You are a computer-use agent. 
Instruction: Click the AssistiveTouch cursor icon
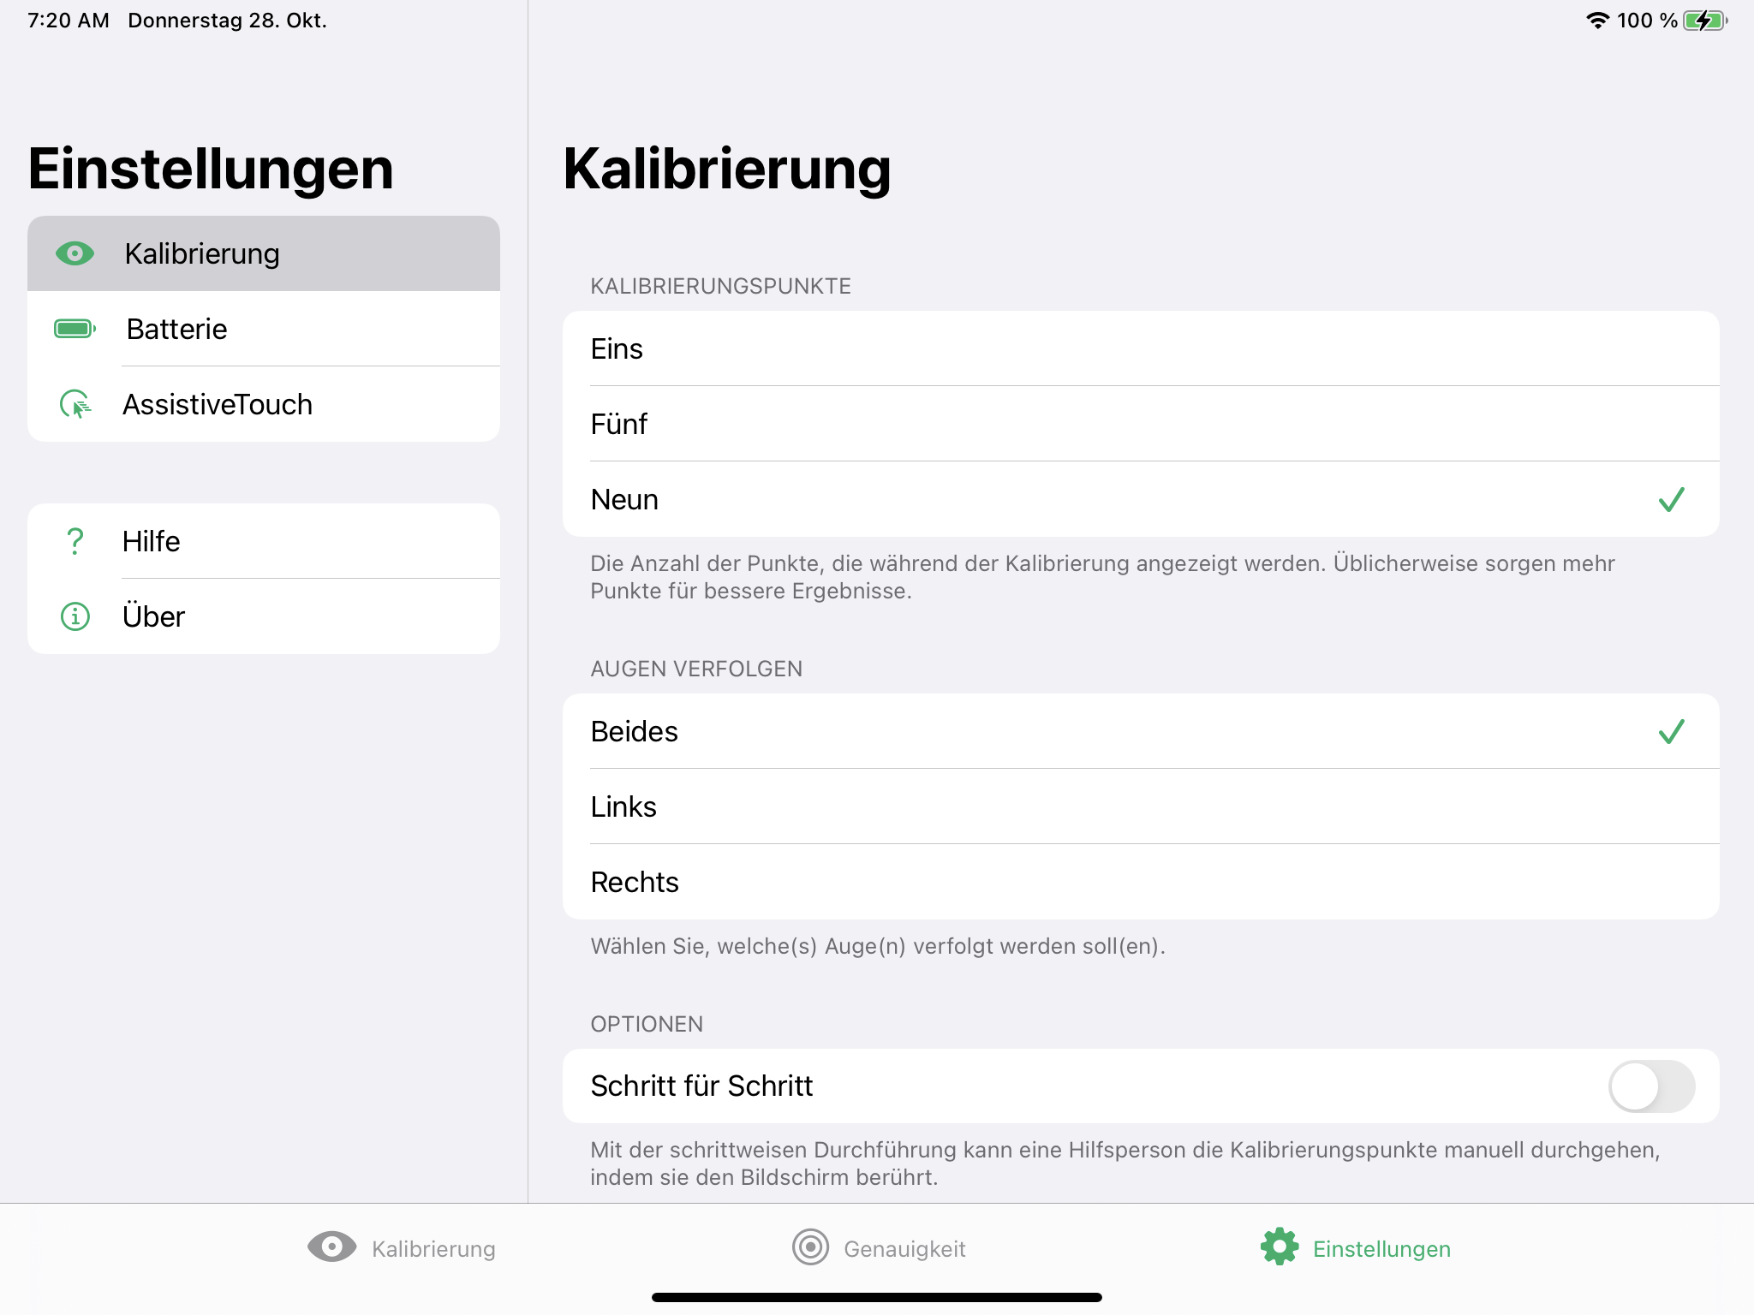click(75, 404)
